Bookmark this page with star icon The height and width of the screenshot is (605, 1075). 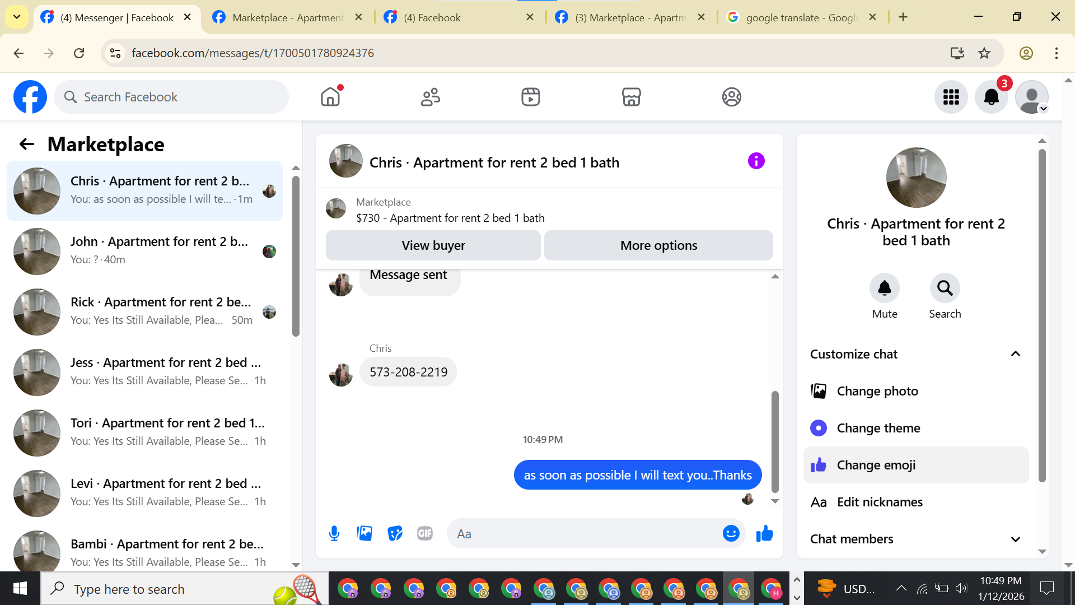pos(984,53)
